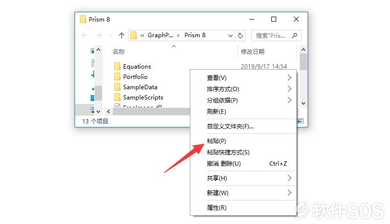Click file list scrollbar down arrow
Image resolution: width=390 pixels, height=224 pixels.
tap(303, 103)
